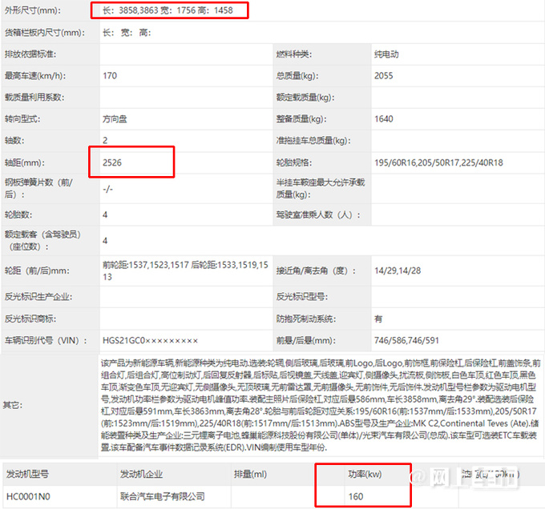Image resolution: width=545 pixels, height=509 pixels.
Task: Select the 排量(ml) column header
Action: (x=250, y=473)
